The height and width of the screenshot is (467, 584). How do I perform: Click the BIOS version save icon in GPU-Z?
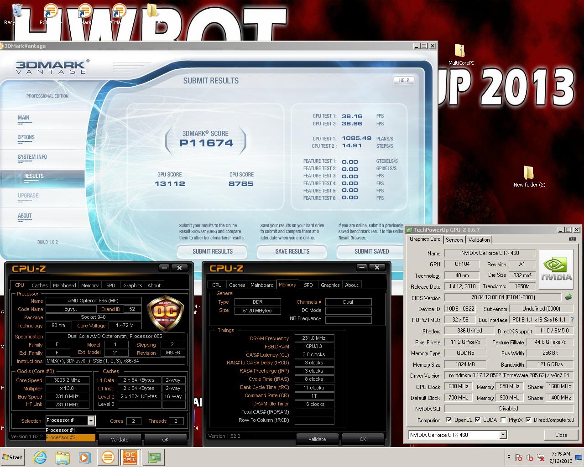(x=568, y=297)
